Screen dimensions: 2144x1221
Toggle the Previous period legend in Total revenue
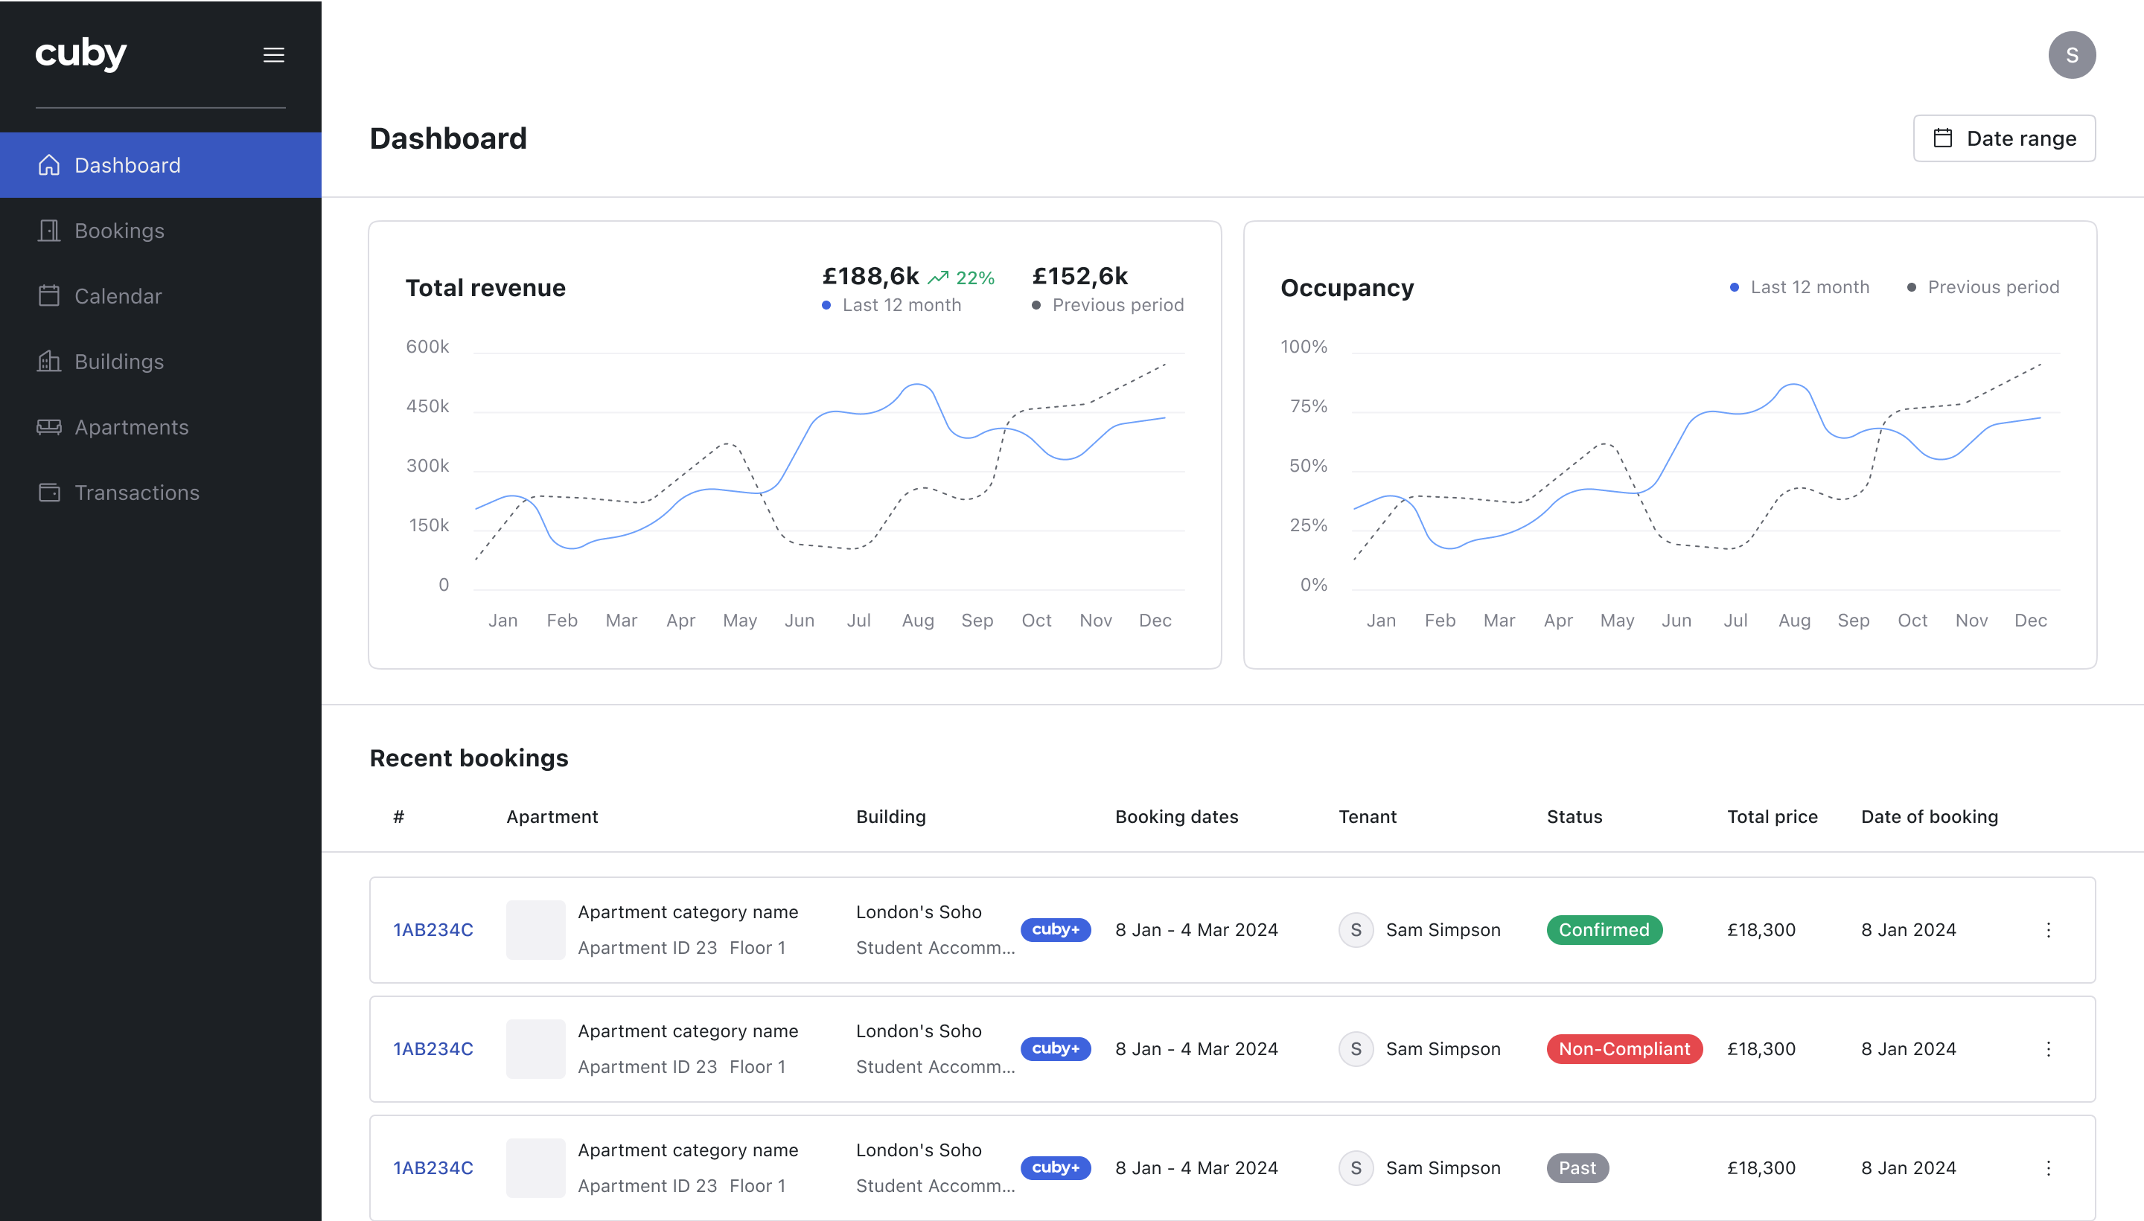[x=1117, y=304]
